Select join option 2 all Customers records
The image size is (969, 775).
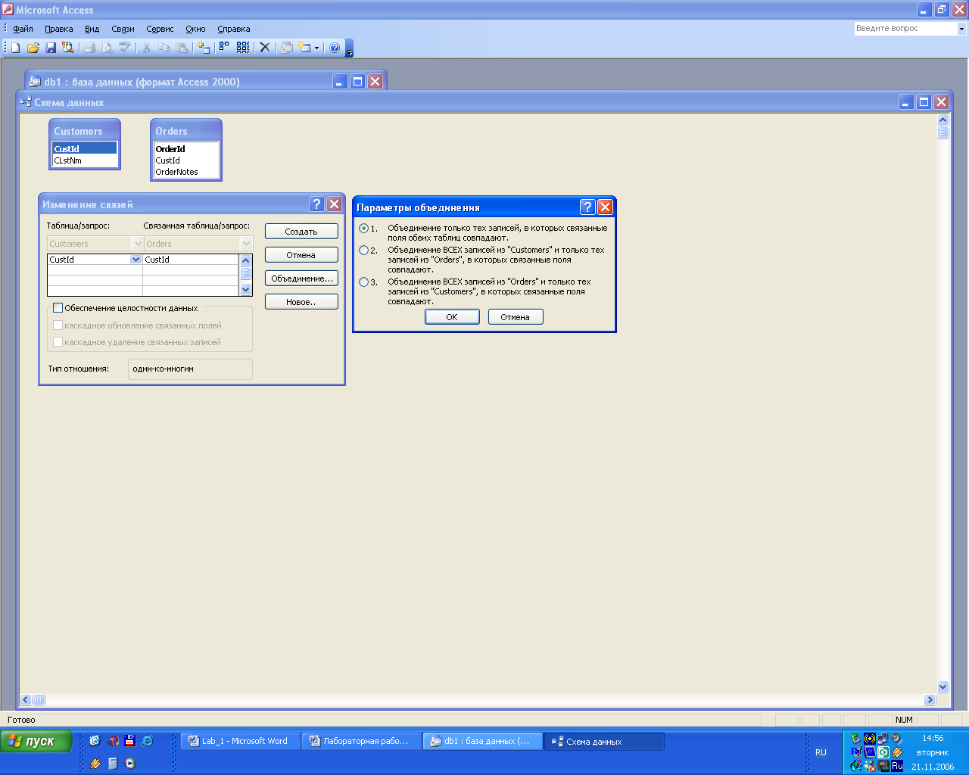[x=364, y=250]
